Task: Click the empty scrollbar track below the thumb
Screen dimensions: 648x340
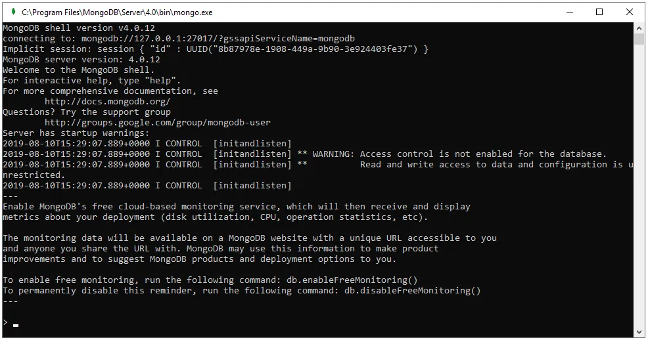Action: tap(639, 197)
